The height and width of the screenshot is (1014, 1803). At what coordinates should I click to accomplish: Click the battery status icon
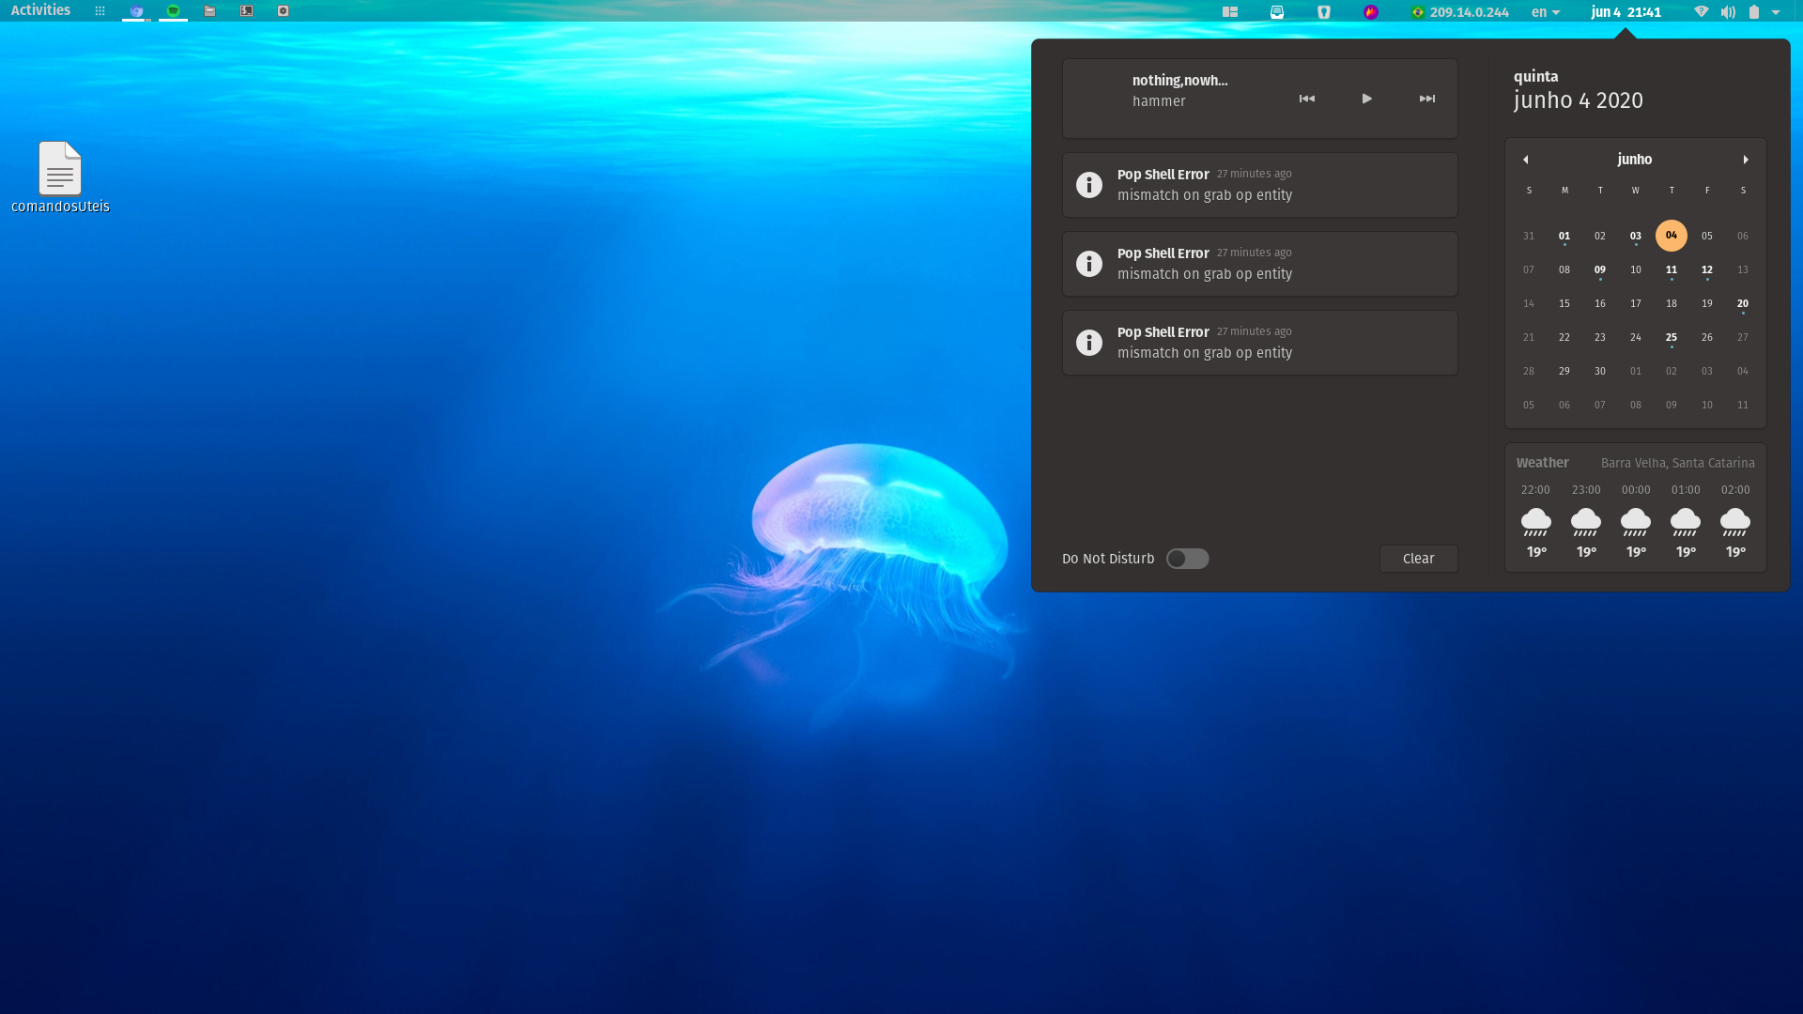click(x=1753, y=12)
